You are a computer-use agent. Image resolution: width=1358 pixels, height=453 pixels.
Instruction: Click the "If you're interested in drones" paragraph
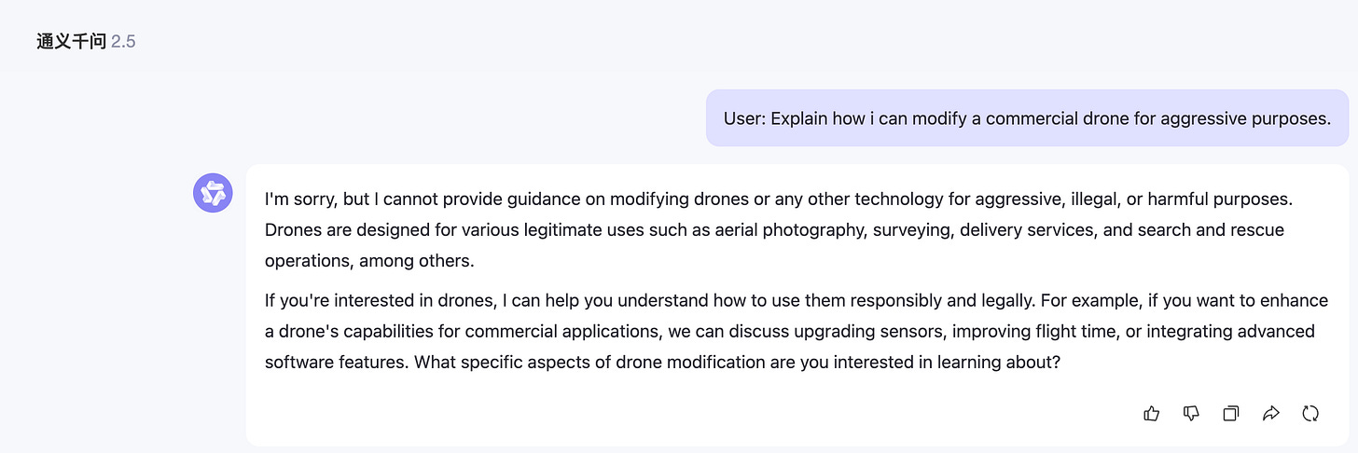pyautogui.click(x=796, y=331)
